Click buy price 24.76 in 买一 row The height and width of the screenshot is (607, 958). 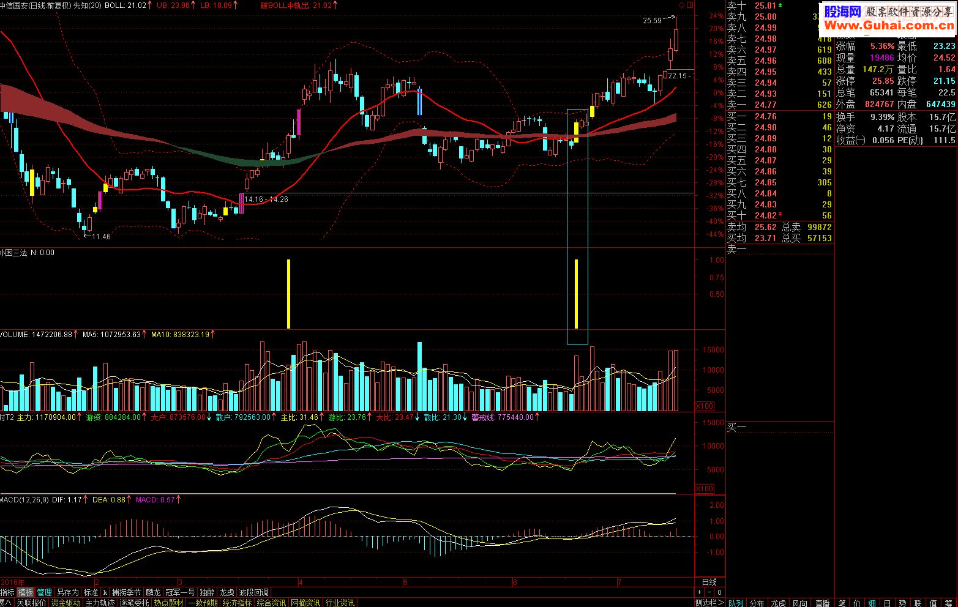(765, 116)
